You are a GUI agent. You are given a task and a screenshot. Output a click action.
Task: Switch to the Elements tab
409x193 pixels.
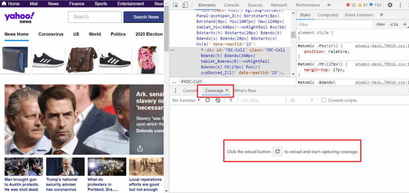coord(207,5)
